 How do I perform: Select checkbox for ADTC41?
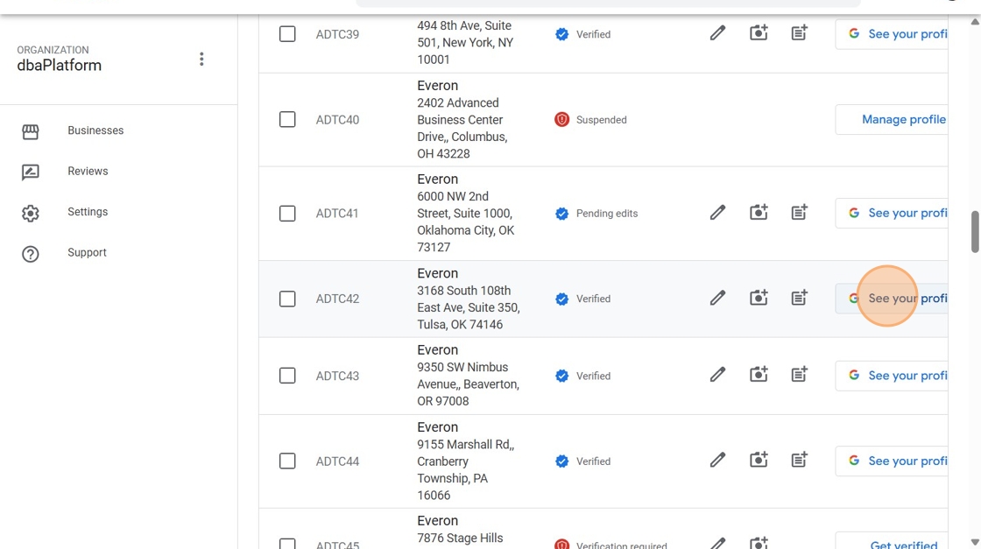point(287,214)
